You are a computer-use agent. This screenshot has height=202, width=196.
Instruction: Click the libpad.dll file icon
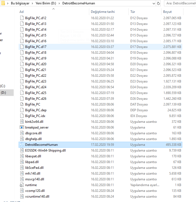click(22, 162)
